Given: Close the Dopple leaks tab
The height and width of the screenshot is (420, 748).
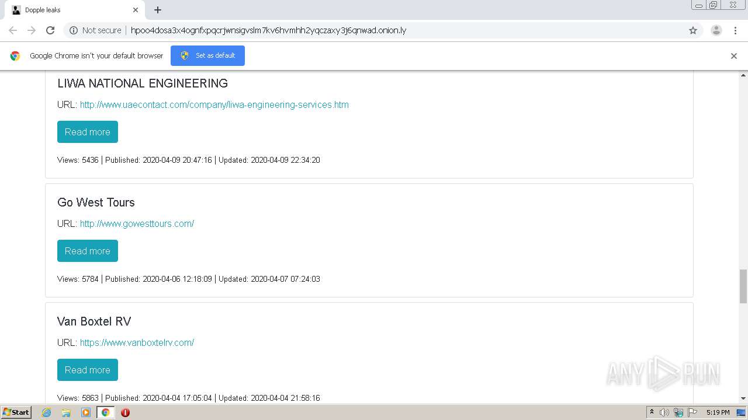Looking at the screenshot, I should [x=136, y=10].
